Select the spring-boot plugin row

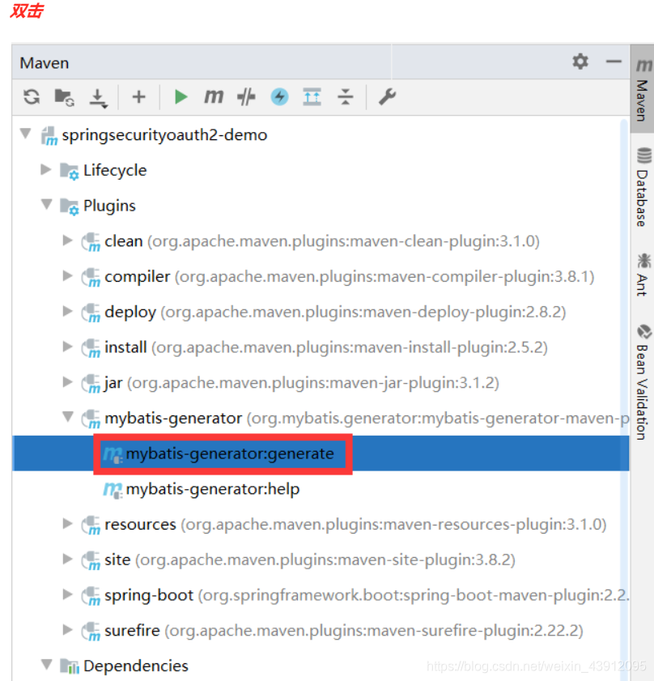point(321,595)
